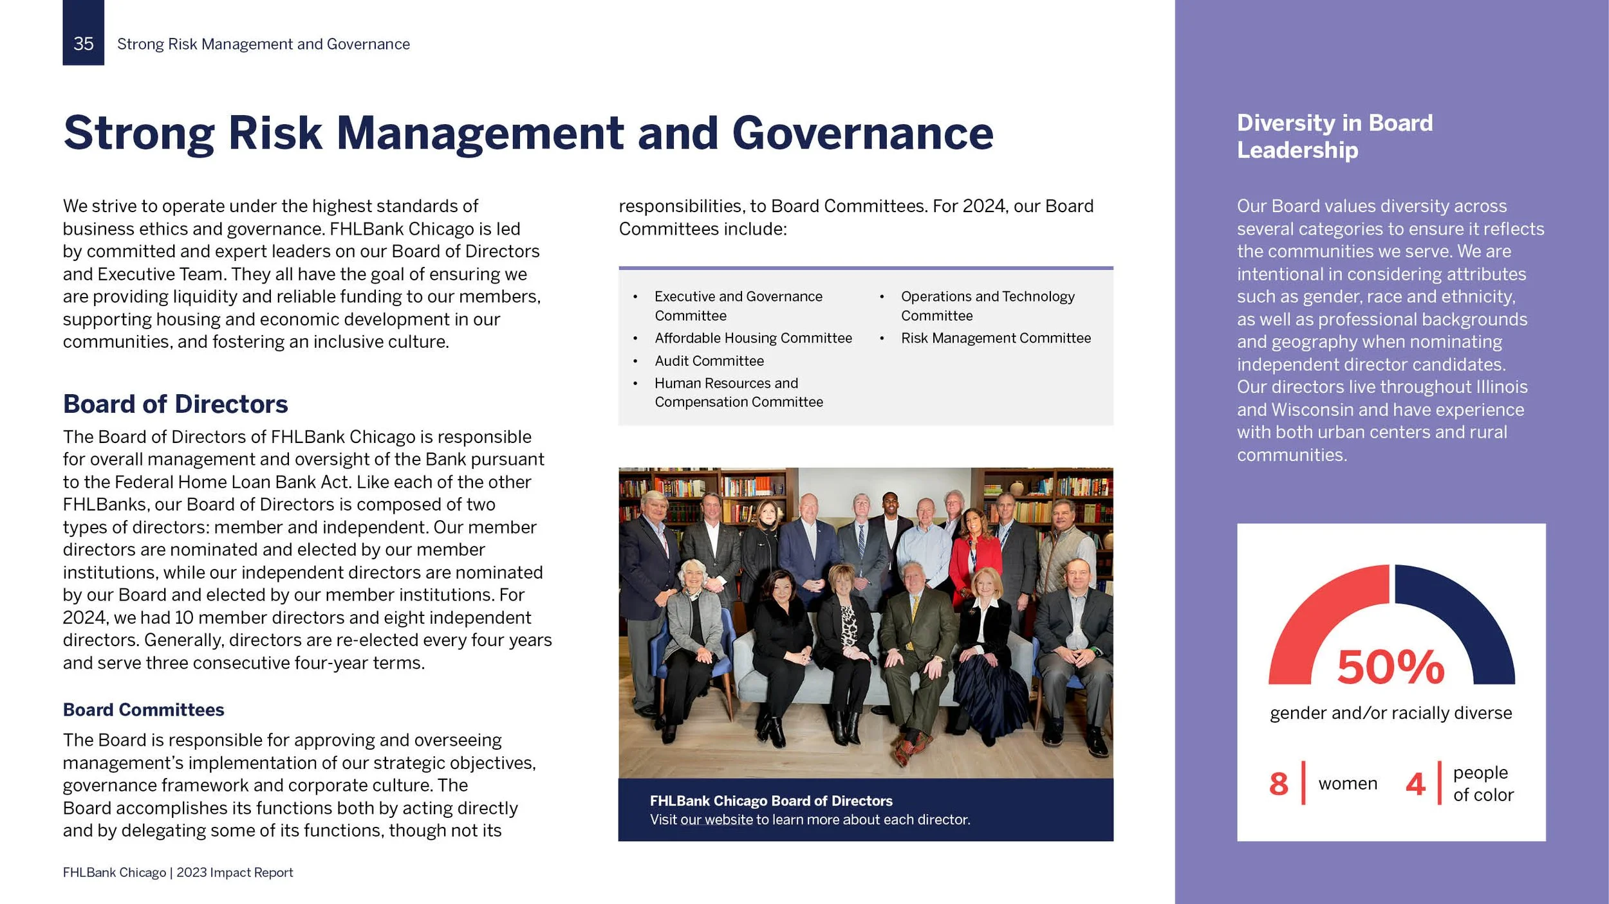1609x904 pixels.
Task: Click the 'our website' link in caption
Action: [x=716, y=820]
